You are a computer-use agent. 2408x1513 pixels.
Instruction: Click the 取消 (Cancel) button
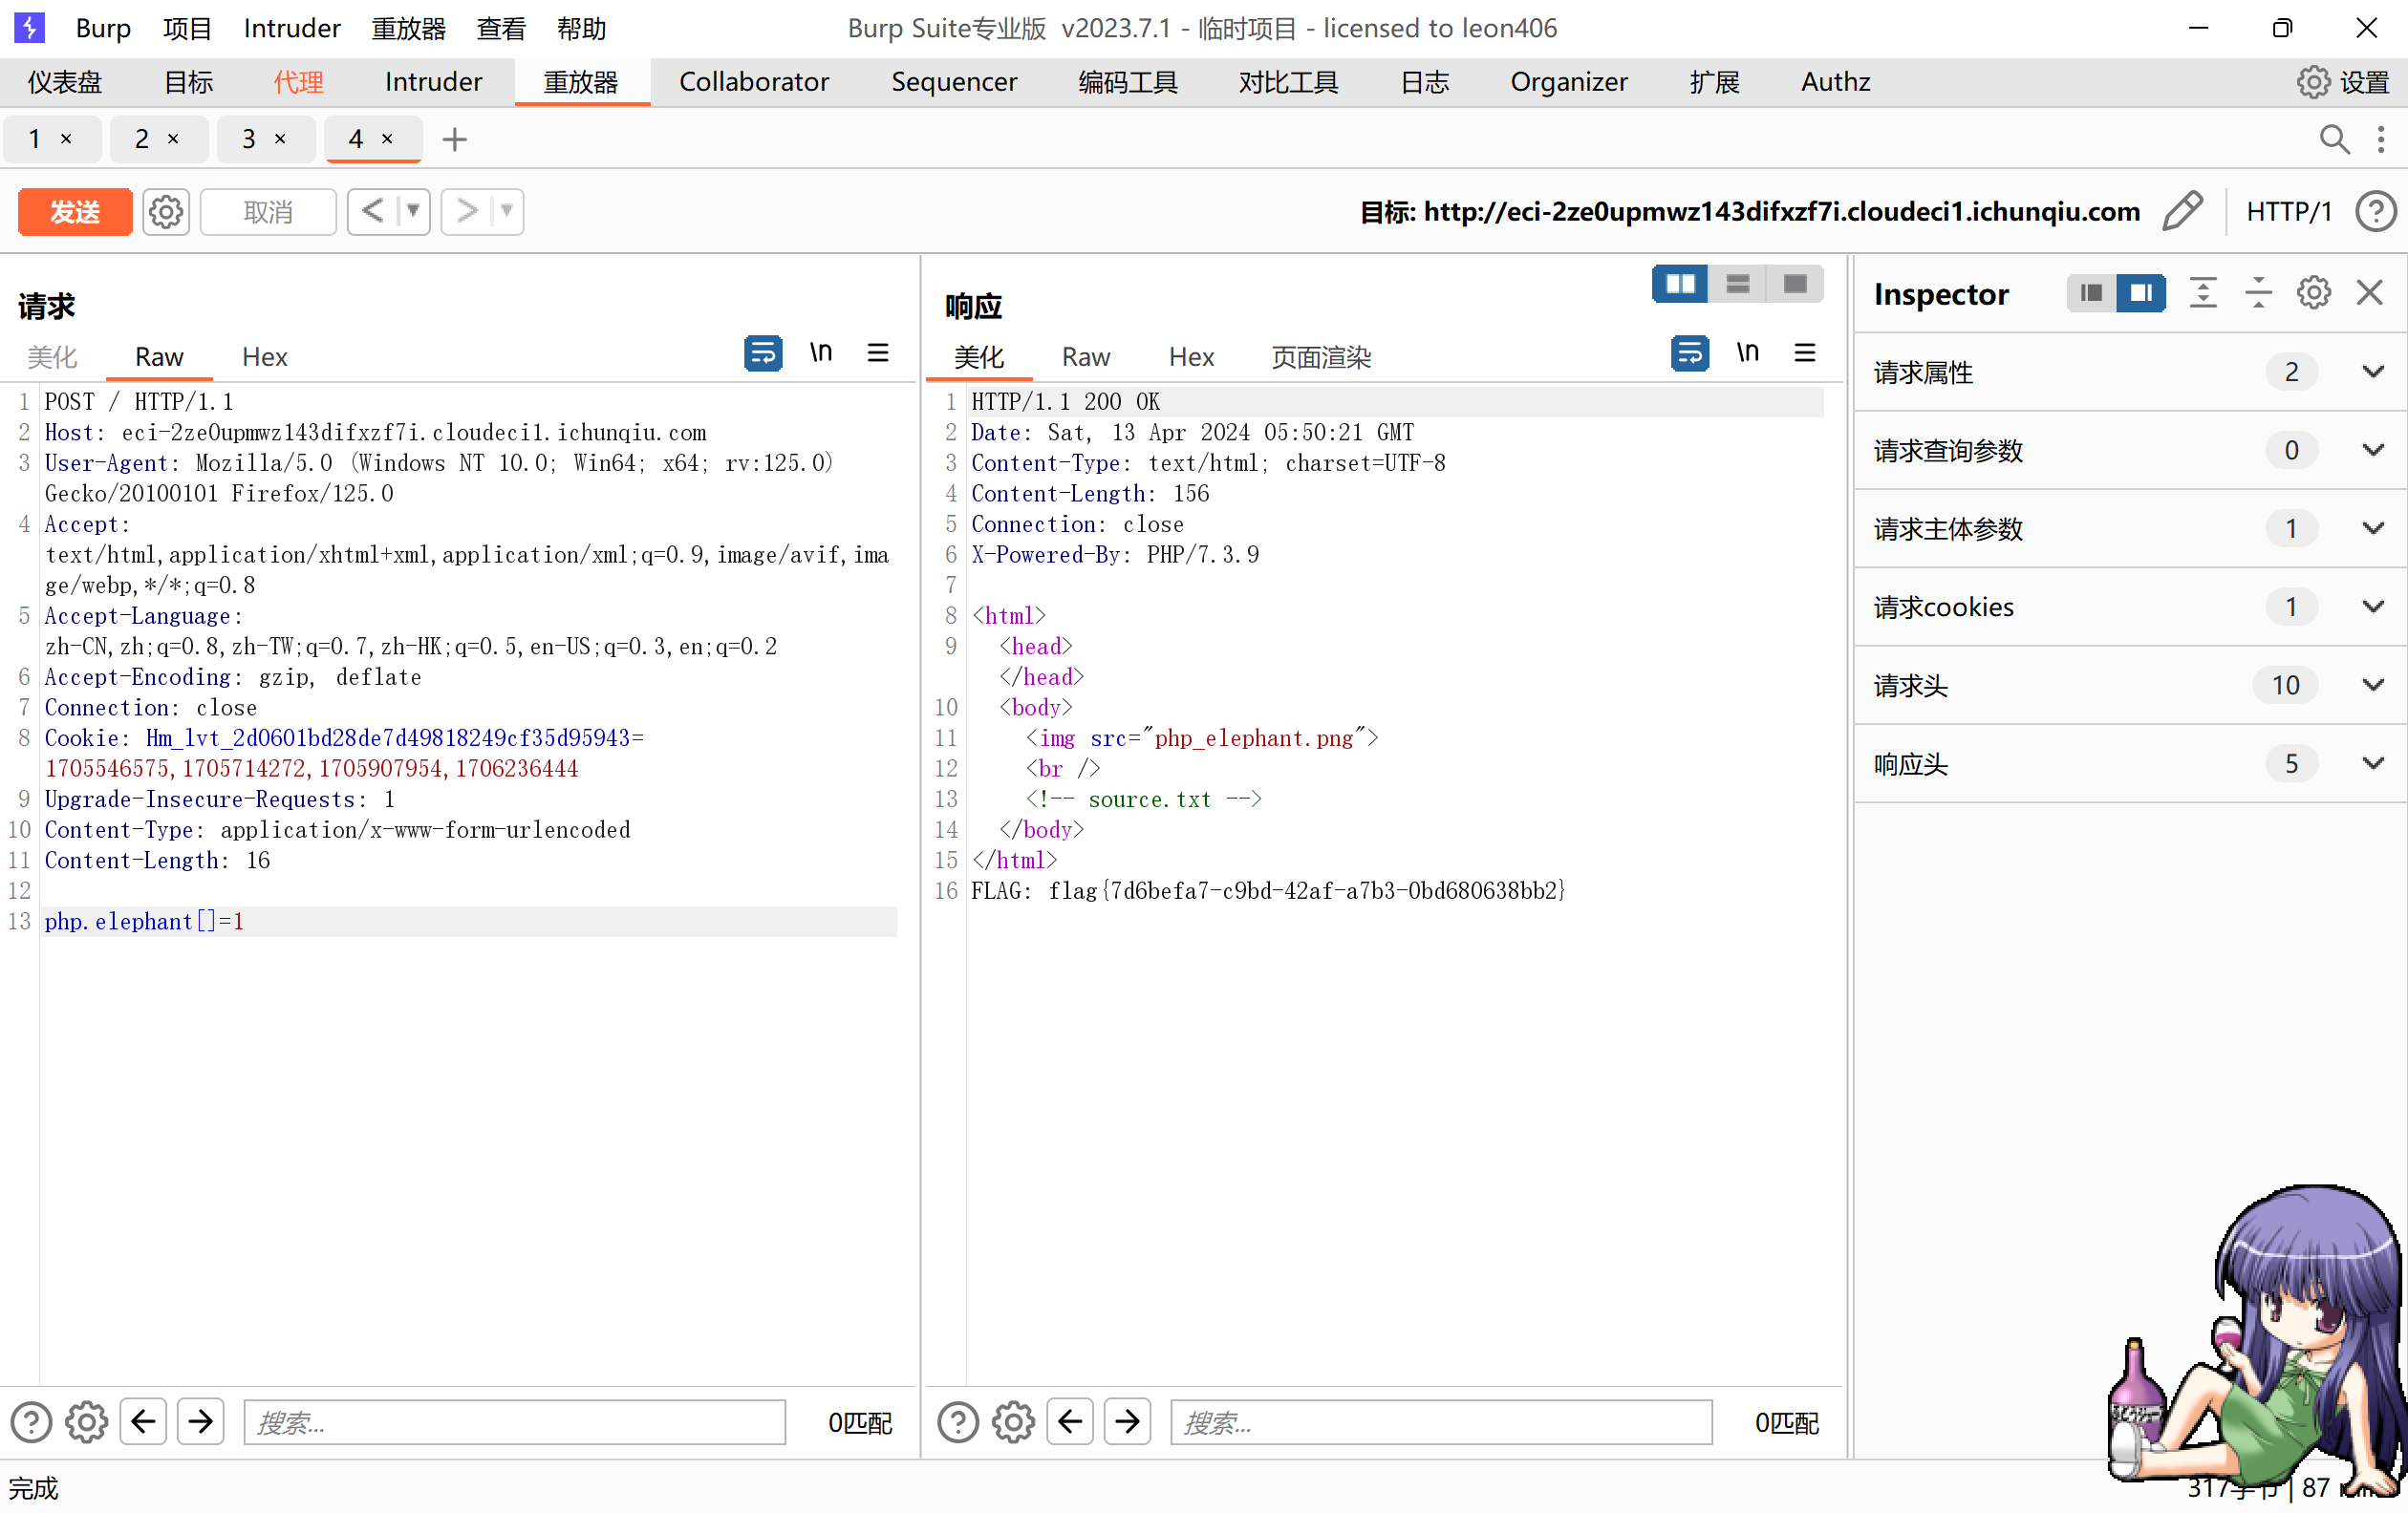pos(268,212)
